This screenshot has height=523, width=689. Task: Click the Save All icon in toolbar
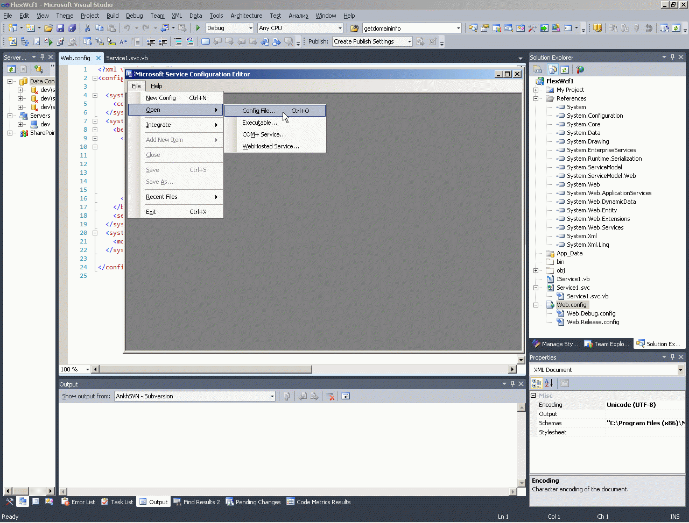(72, 28)
